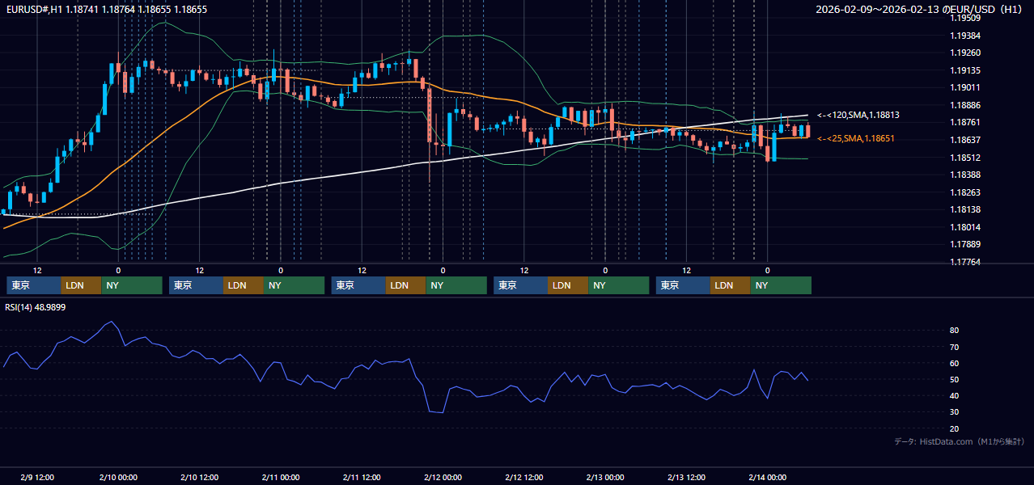This screenshot has height=485, width=1034.
Task: Click the 2/9 12:00 time axis label
Action: 37,477
